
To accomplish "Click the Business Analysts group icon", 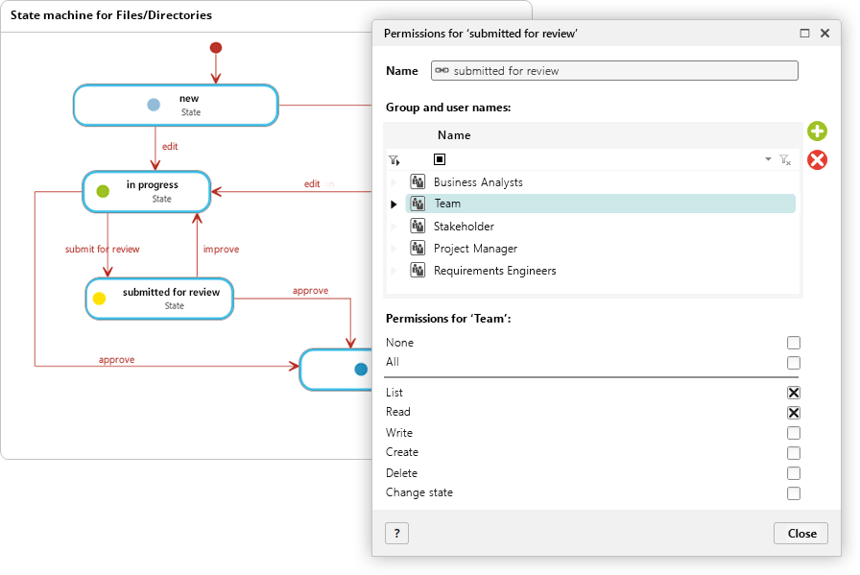I will pos(418,181).
